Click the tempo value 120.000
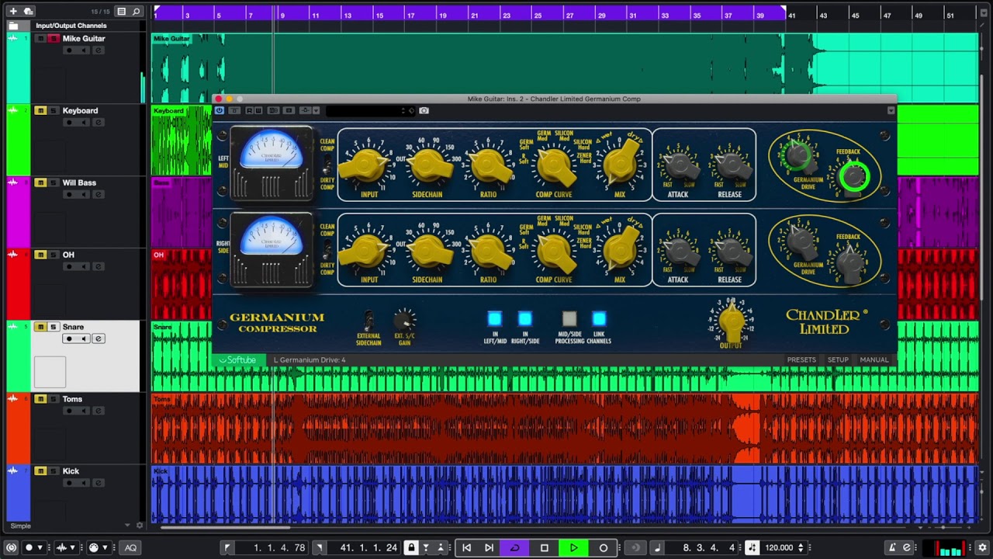Screen dimensions: 993x559 779,548
